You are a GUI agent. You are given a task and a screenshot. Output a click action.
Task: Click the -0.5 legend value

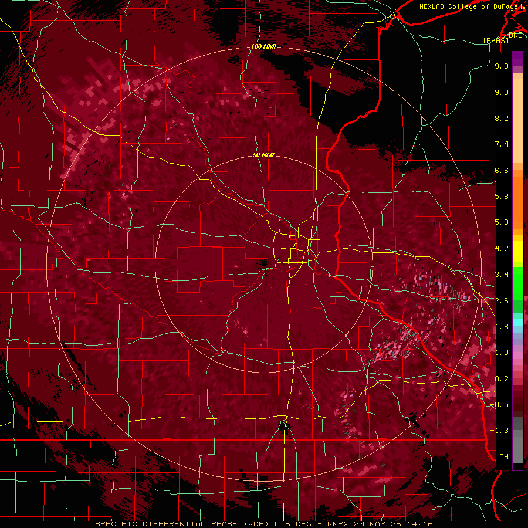point(499,405)
